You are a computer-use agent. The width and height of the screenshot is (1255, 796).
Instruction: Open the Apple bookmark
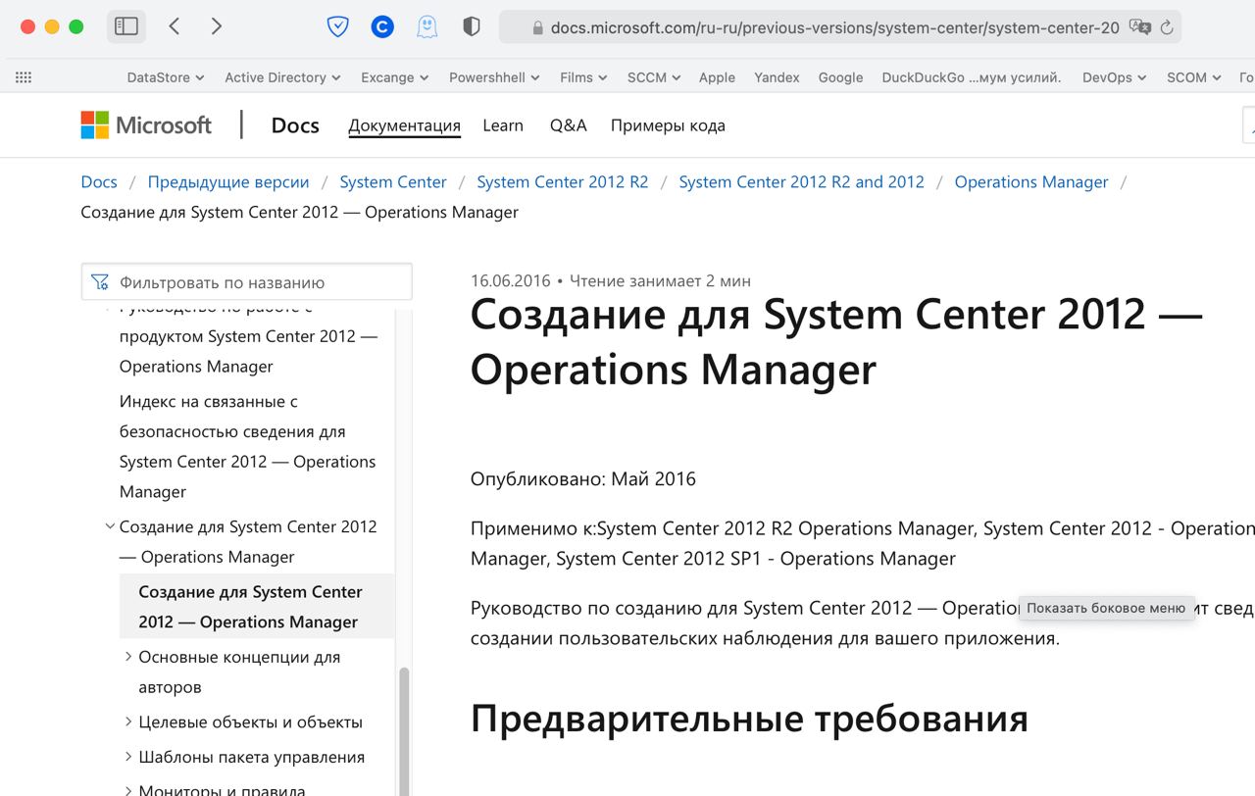(717, 77)
